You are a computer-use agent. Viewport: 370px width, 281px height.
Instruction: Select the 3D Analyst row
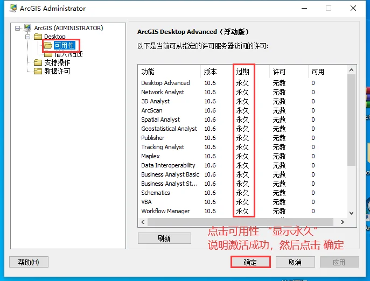tap(243, 101)
